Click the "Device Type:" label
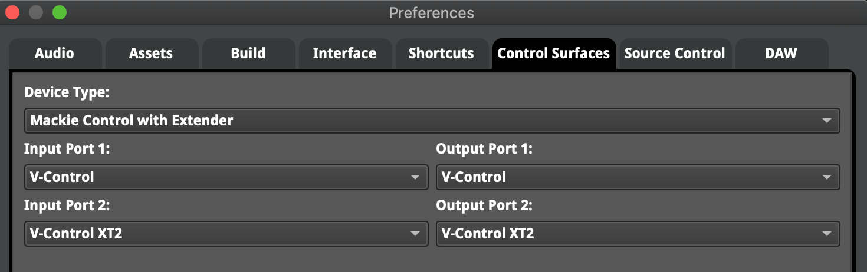867x272 pixels. tap(67, 92)
